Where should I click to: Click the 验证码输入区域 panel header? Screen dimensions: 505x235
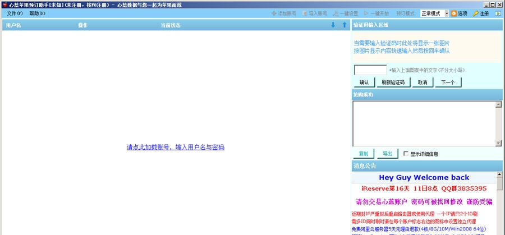(x=427, y=25)
